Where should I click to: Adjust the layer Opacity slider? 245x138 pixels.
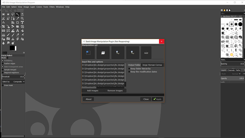click(232, 78)
